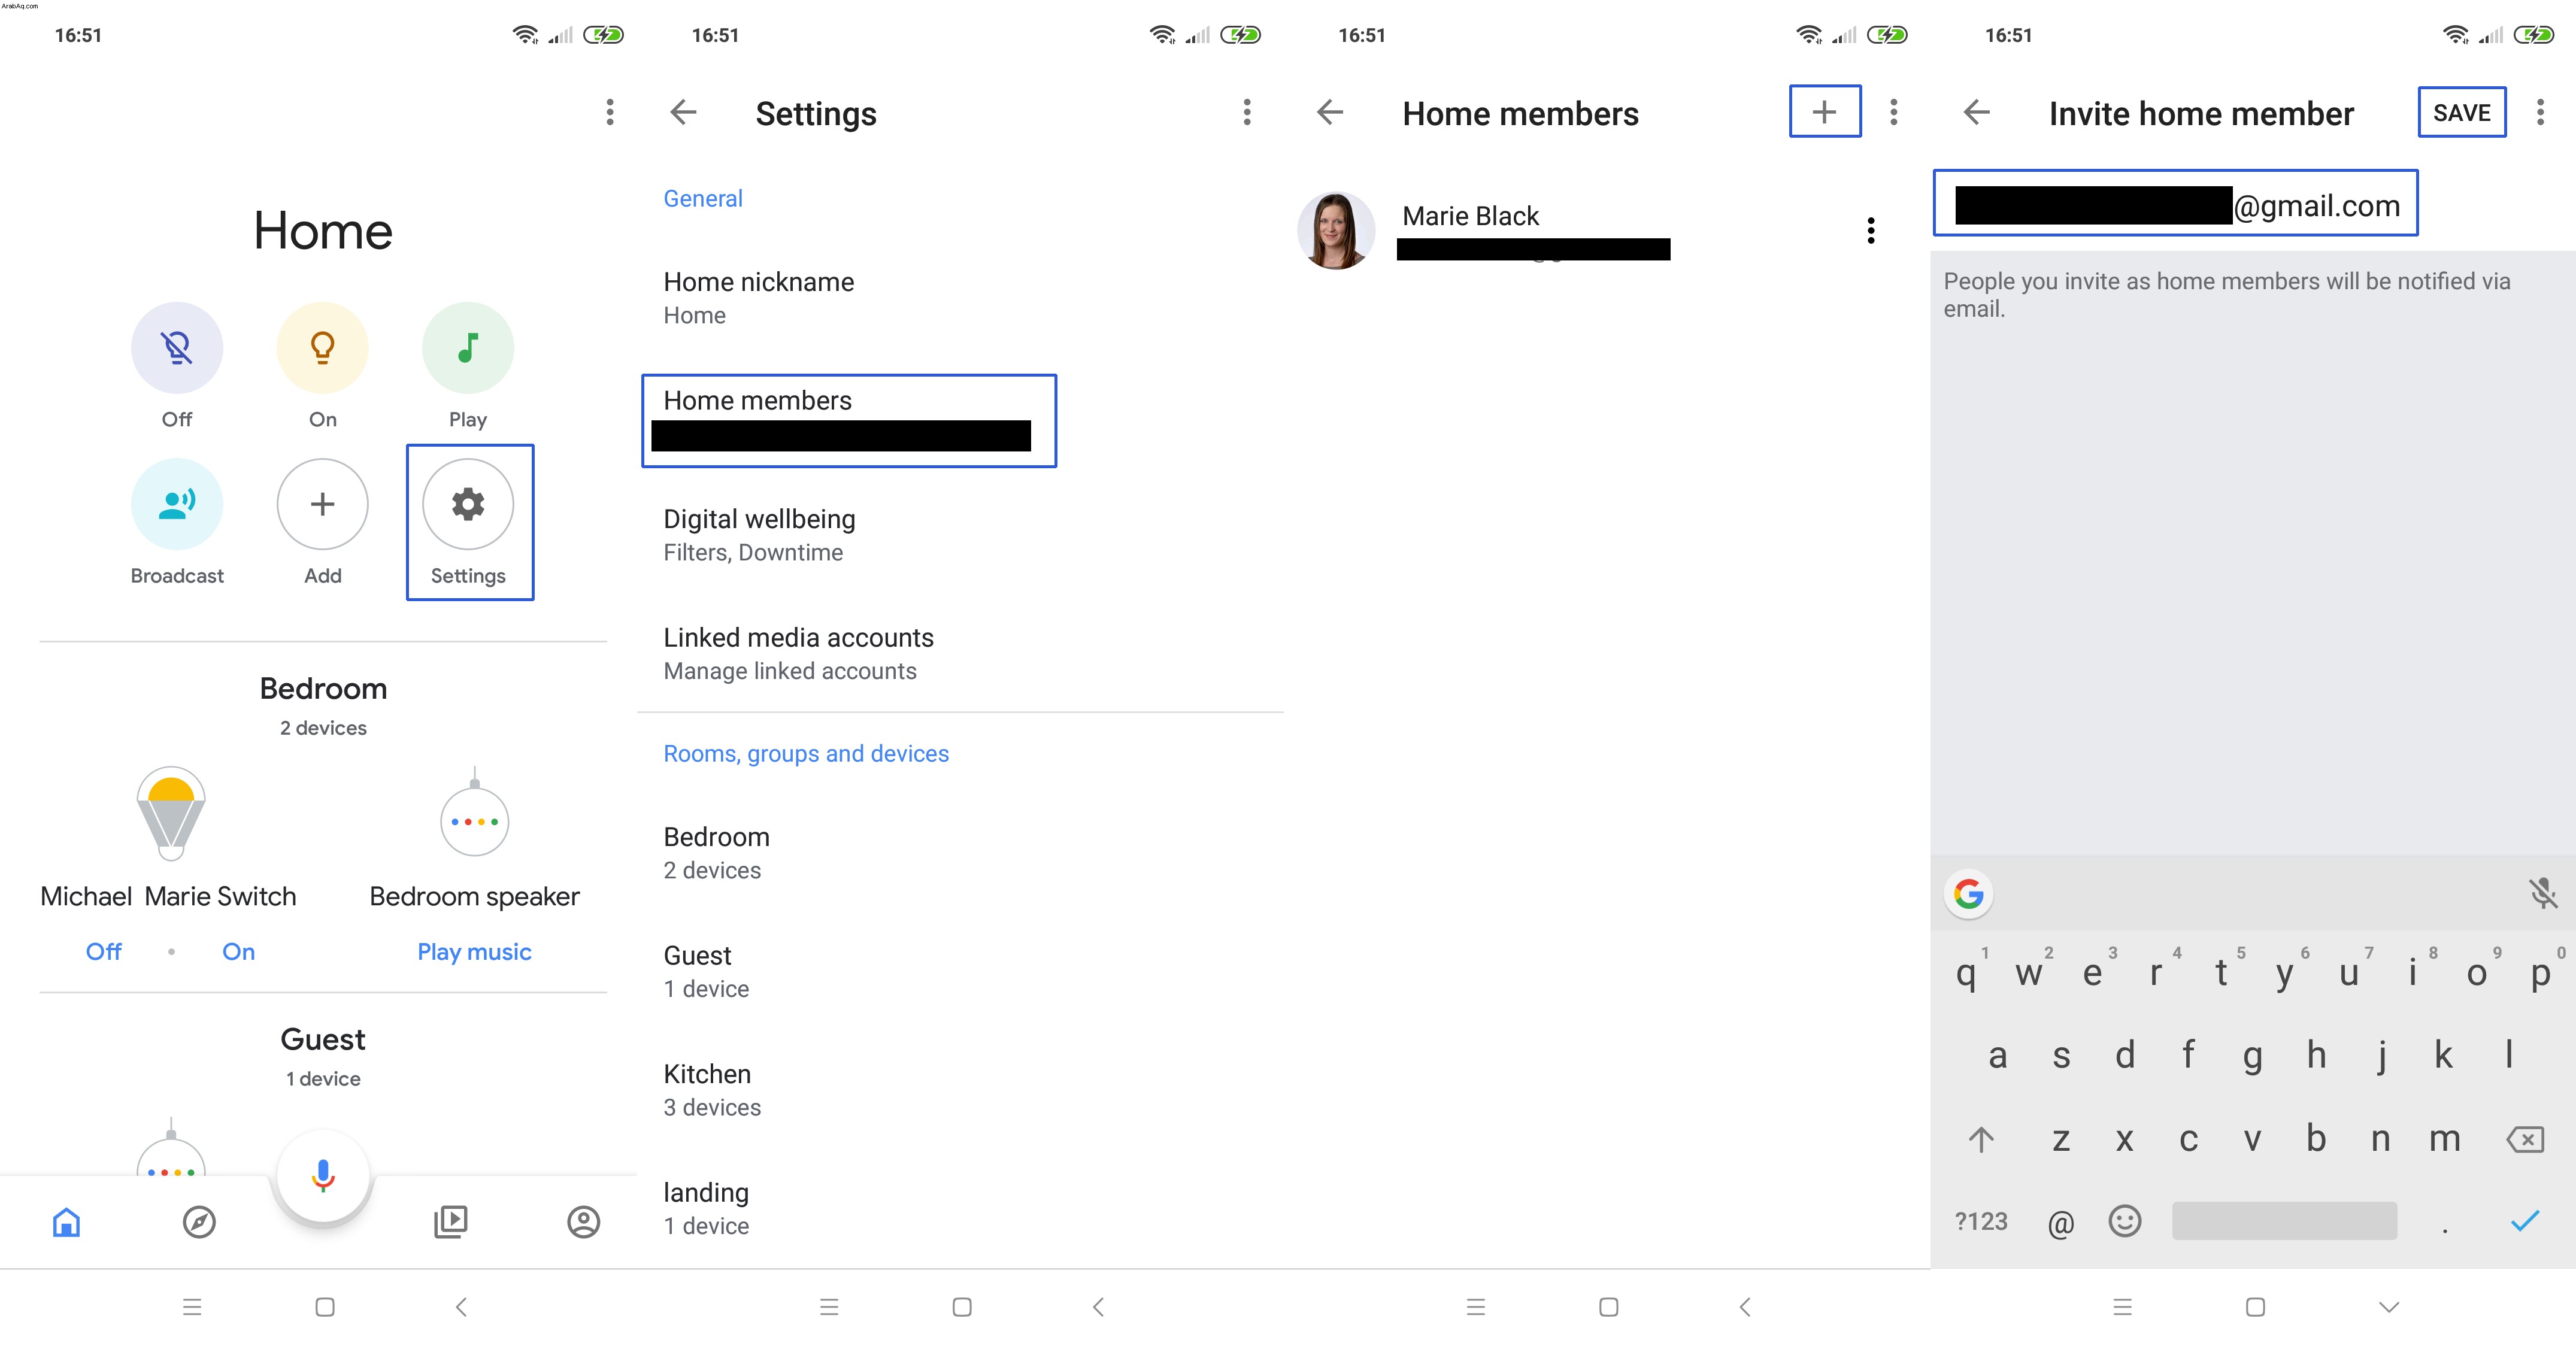Tap the hide keyboard down chevron

2388,1307
